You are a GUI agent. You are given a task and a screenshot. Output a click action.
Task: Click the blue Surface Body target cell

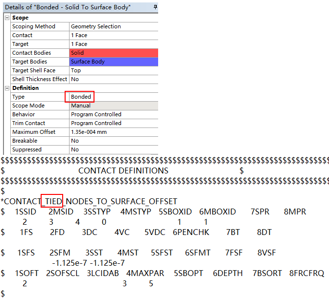tap(114, 62)
